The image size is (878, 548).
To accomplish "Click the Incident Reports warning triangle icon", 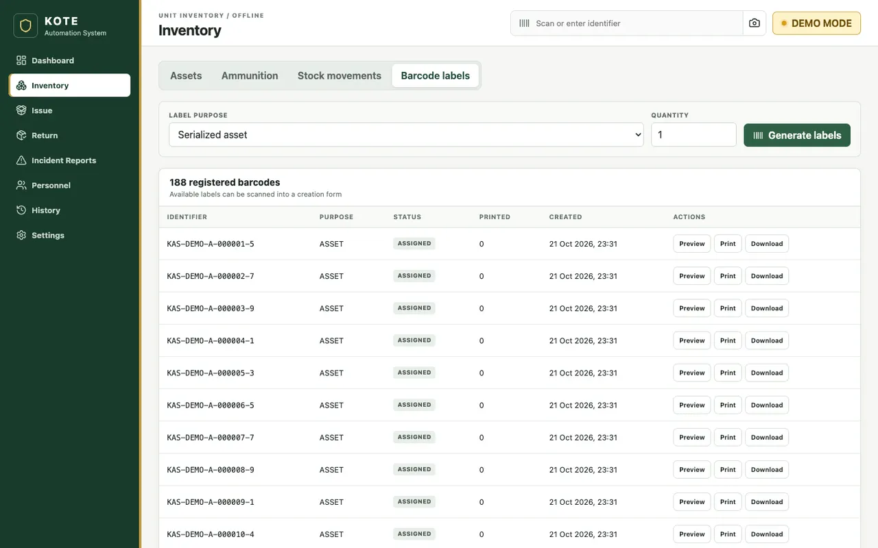I will (x=21, y=160).
